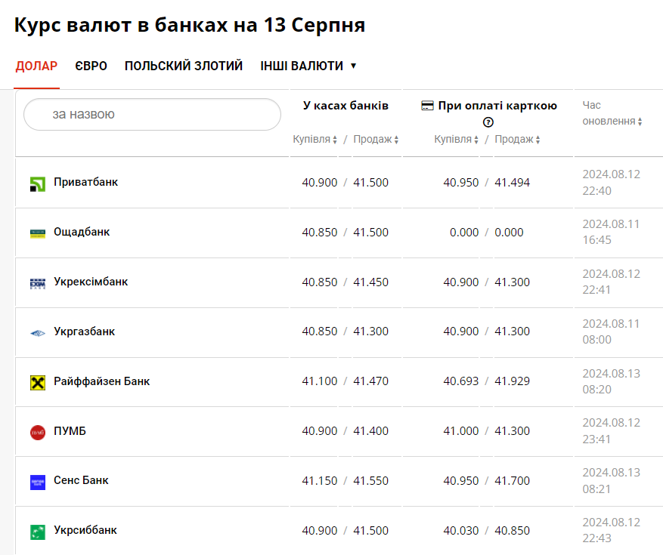Sort by card payment Продаж rate

tap(517, 140)
